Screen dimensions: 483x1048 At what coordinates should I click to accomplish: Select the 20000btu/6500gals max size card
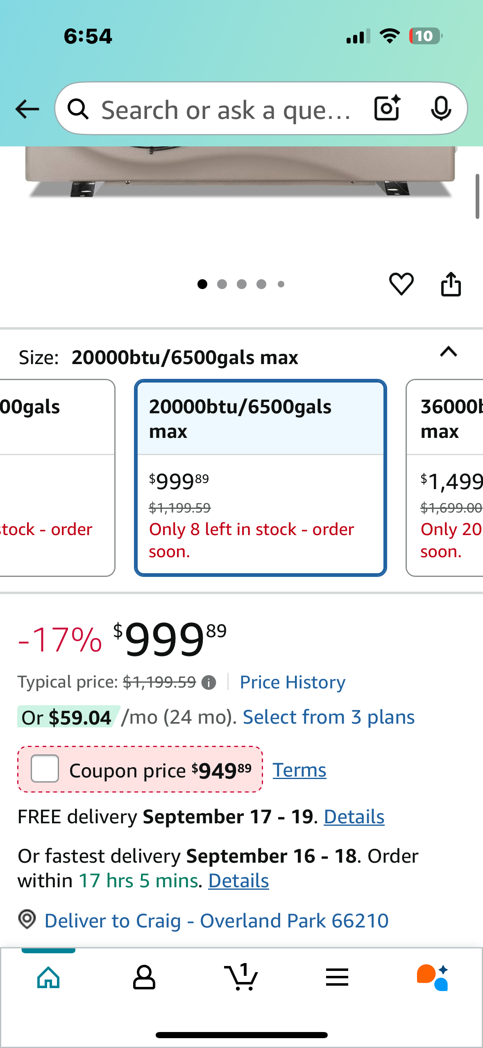261,478
